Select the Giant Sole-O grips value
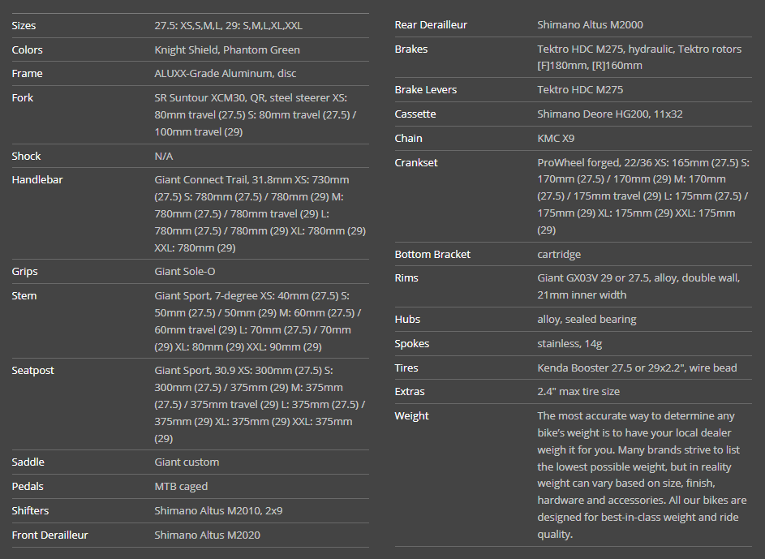Screen dimensions: 765x559 (184, 272)
